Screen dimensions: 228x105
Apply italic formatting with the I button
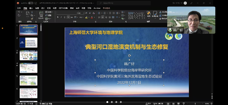coord(61,17)
